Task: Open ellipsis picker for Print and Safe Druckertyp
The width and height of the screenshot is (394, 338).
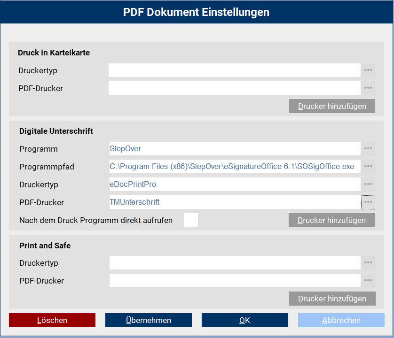Action: click(x=368, y=263)
